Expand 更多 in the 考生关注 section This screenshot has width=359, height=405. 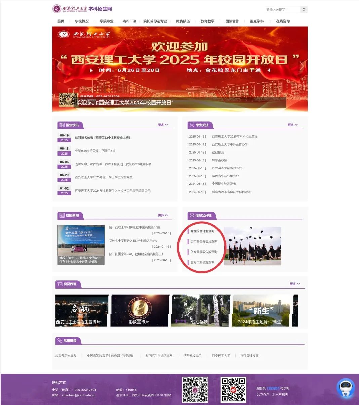(x=293, y=125)
